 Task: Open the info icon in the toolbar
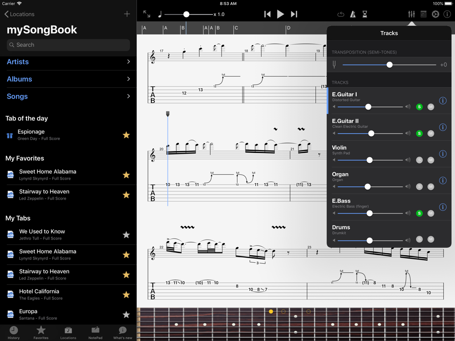pyautogui.click(x=447, y=14)
